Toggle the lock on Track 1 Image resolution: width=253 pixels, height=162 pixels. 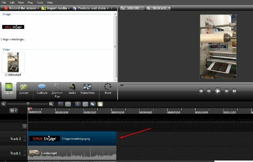coord(25,155)
